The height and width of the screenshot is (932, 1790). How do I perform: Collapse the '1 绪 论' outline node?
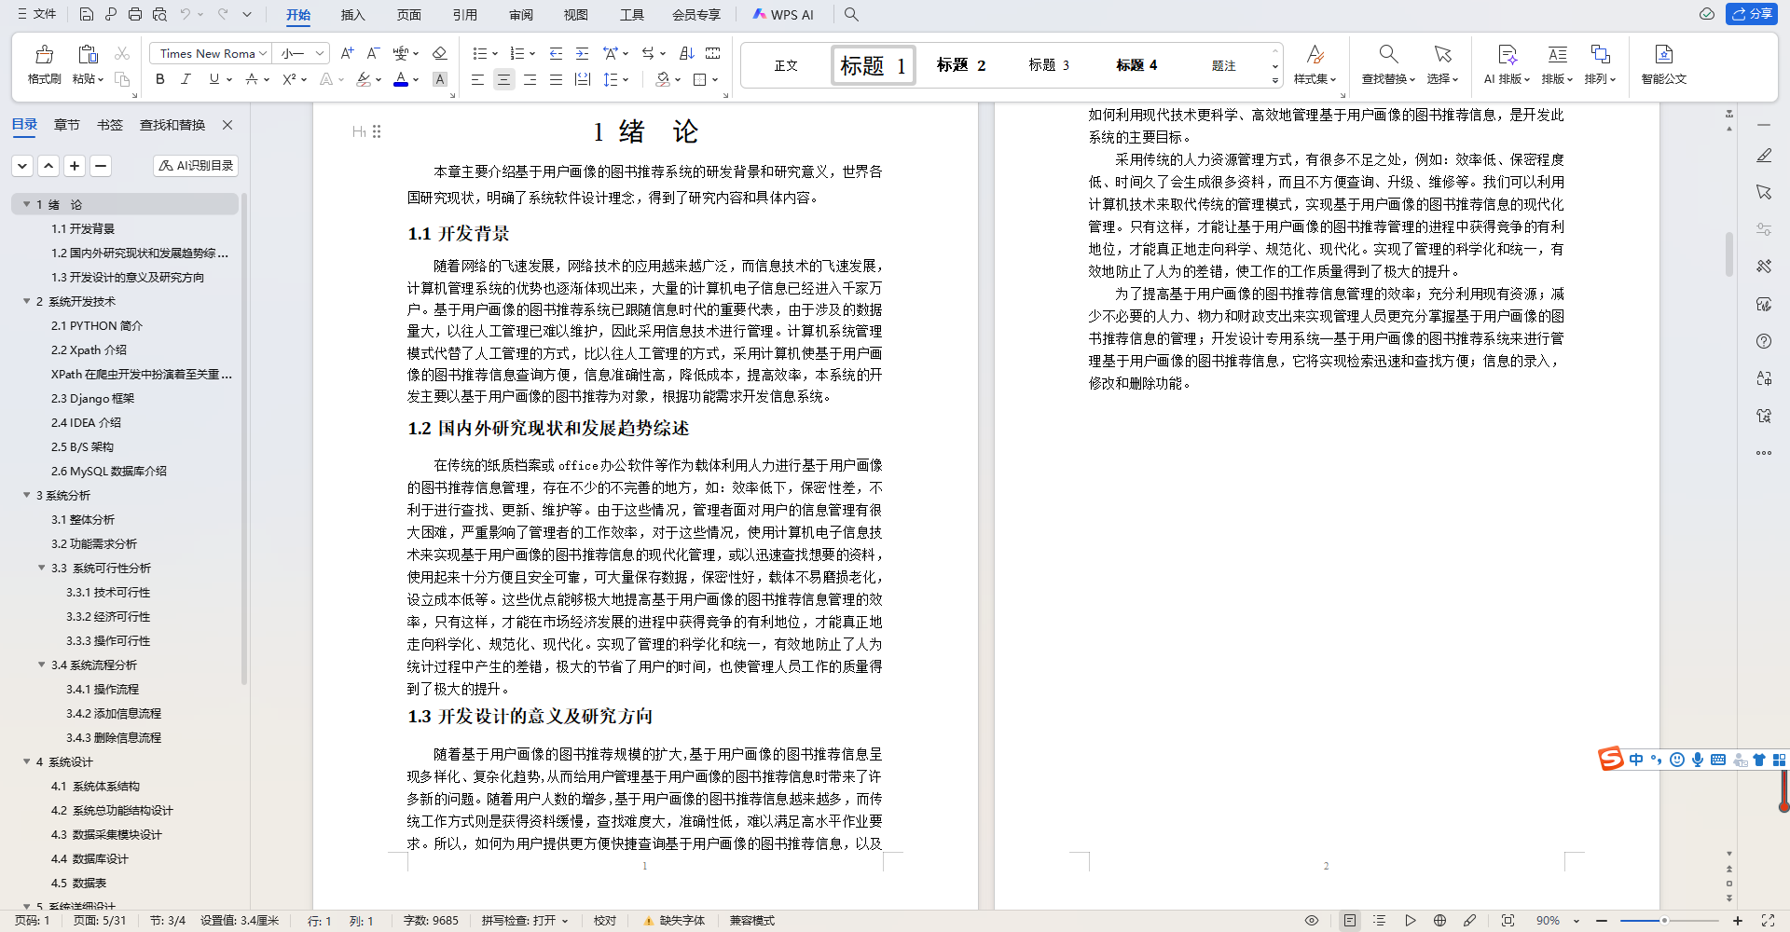click(x=27, y=204)
